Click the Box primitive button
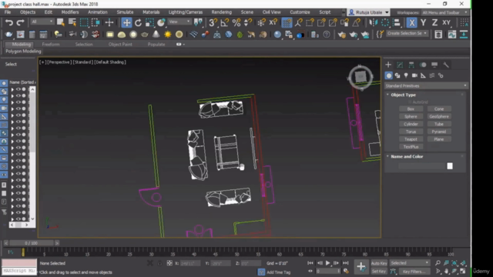Viewport: 493px width, 277px height. (411, 109)
